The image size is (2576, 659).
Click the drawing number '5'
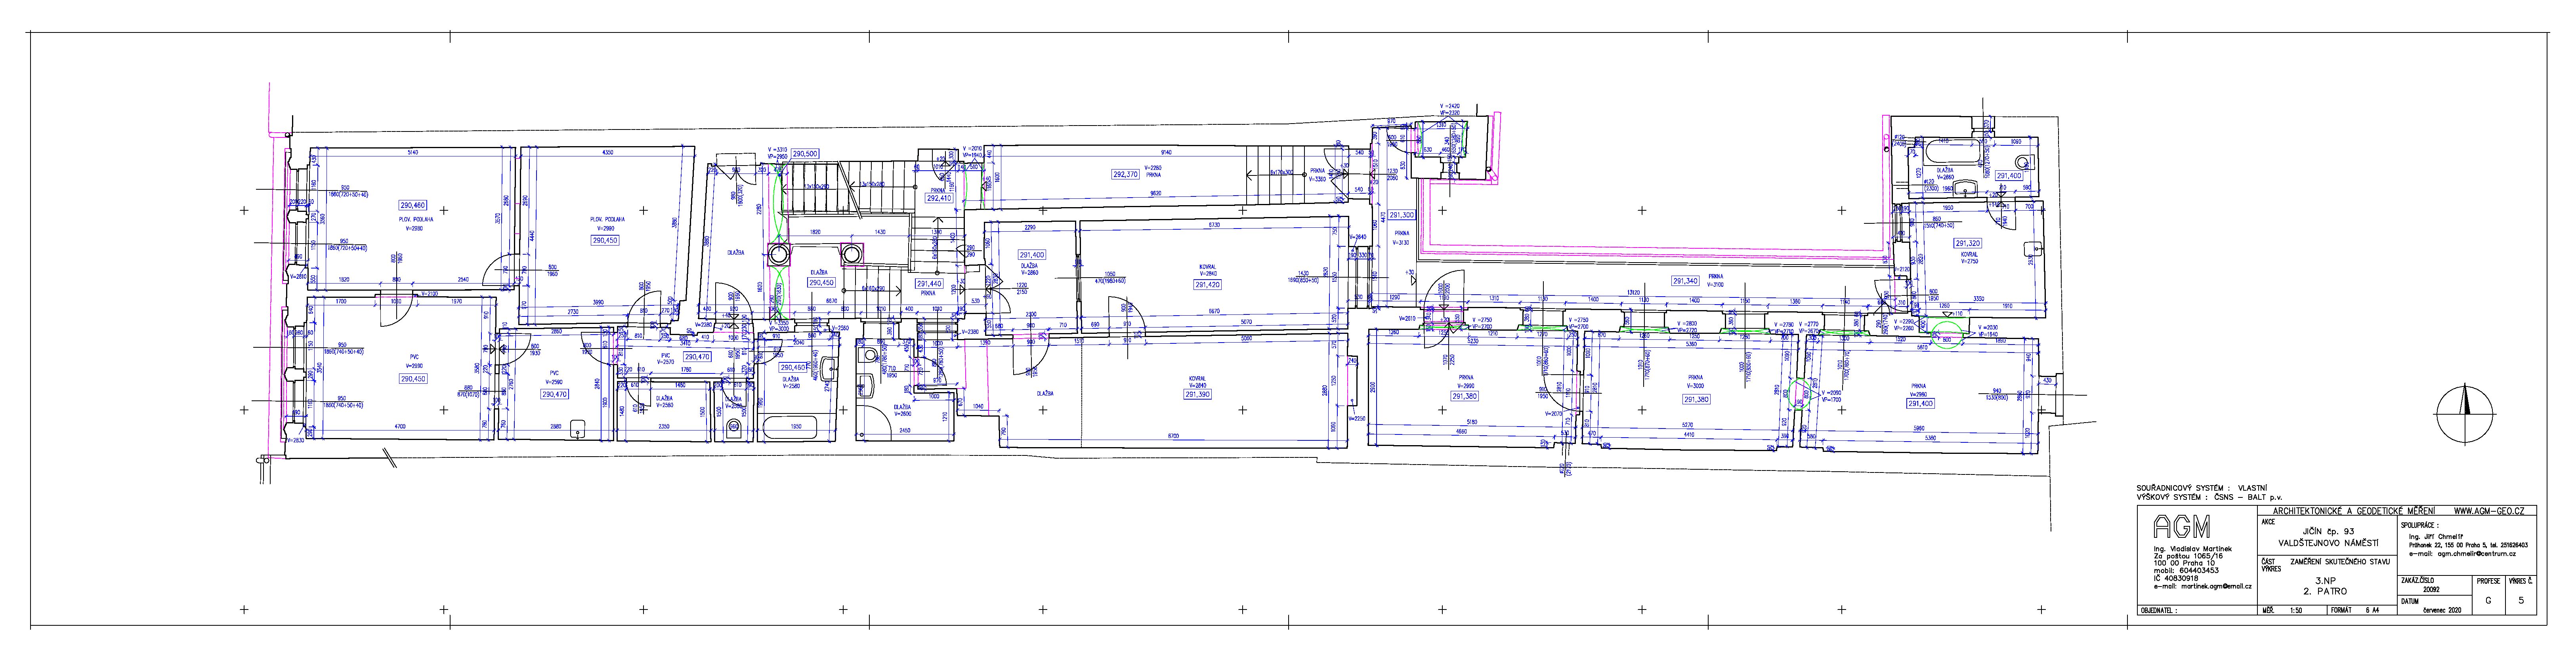2521,601
